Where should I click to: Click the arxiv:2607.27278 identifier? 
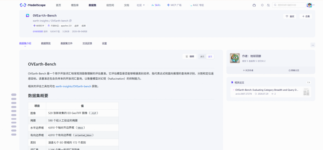pos(243,94)
